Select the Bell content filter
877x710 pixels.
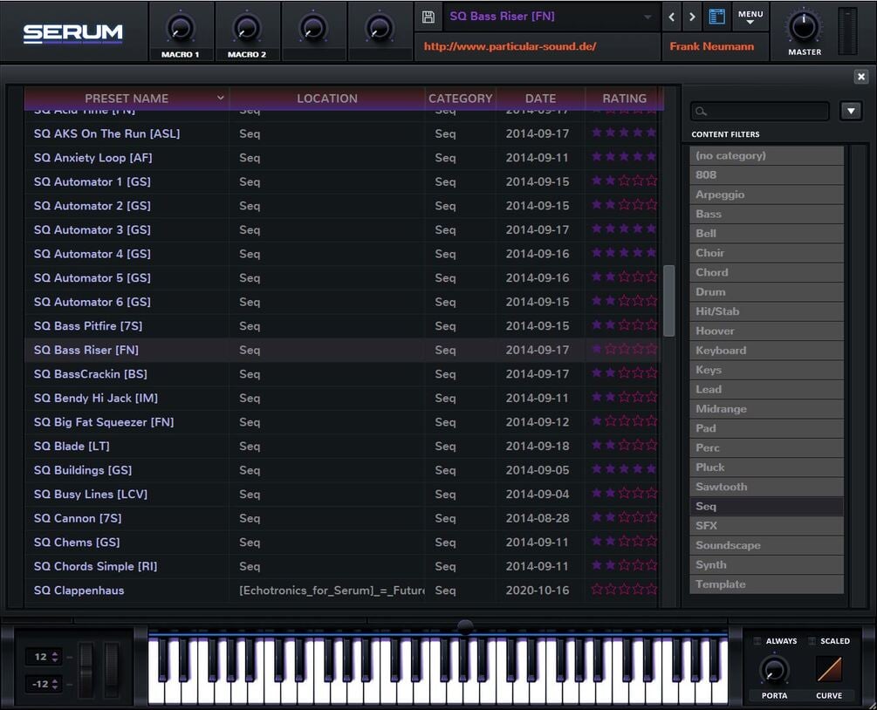point(766,234)
